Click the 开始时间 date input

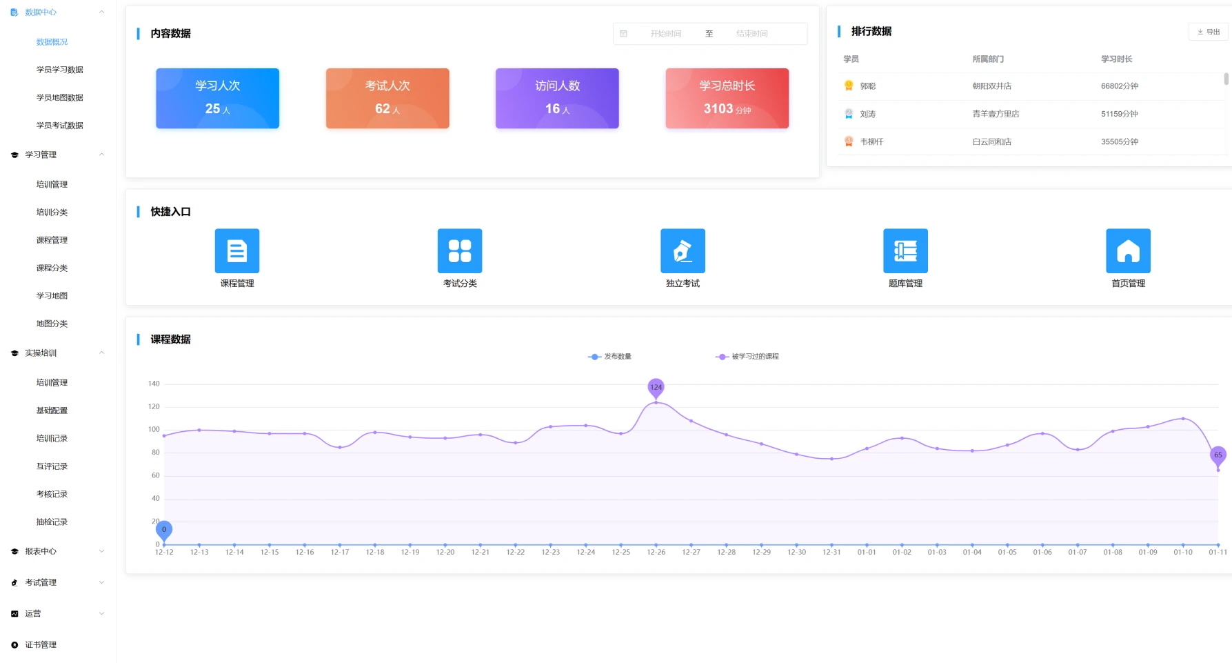(666, 34)
